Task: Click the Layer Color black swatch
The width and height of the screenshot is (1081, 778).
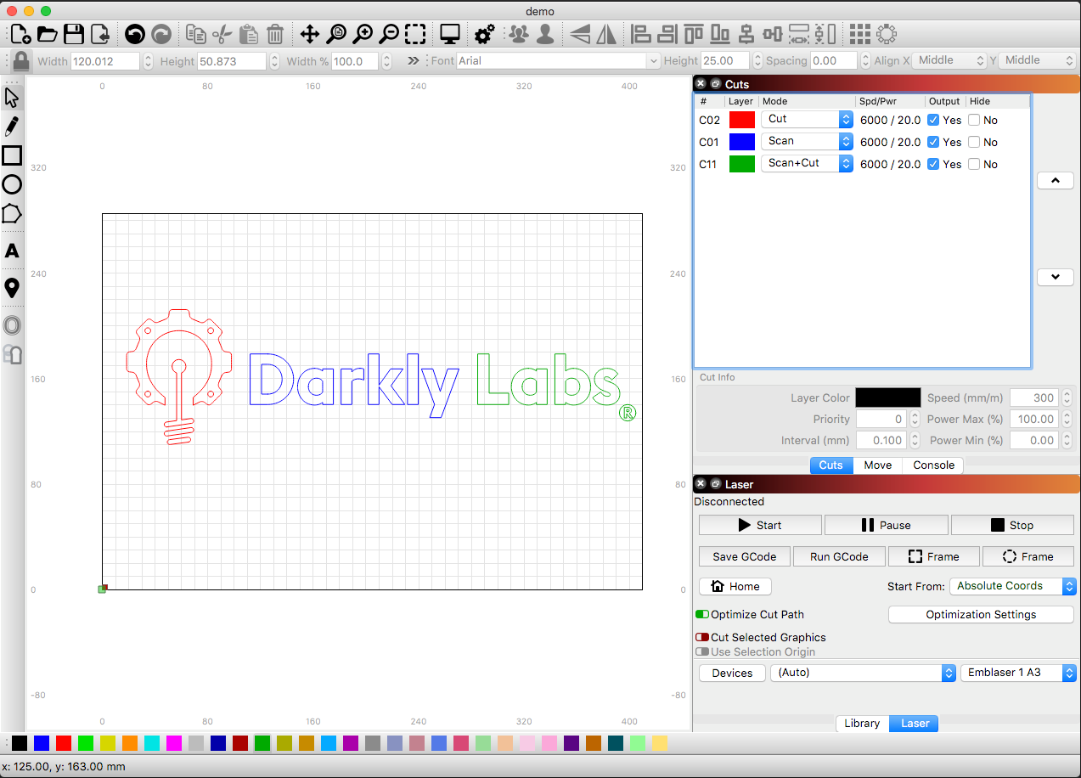Action: (x=887, y=397)
